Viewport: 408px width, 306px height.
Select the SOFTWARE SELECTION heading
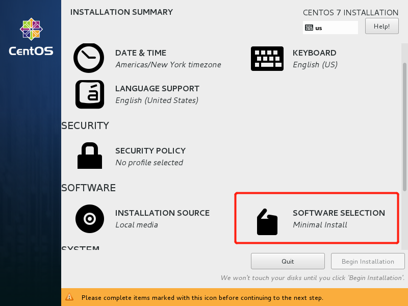pyautogui.click(x=339, y=213)
